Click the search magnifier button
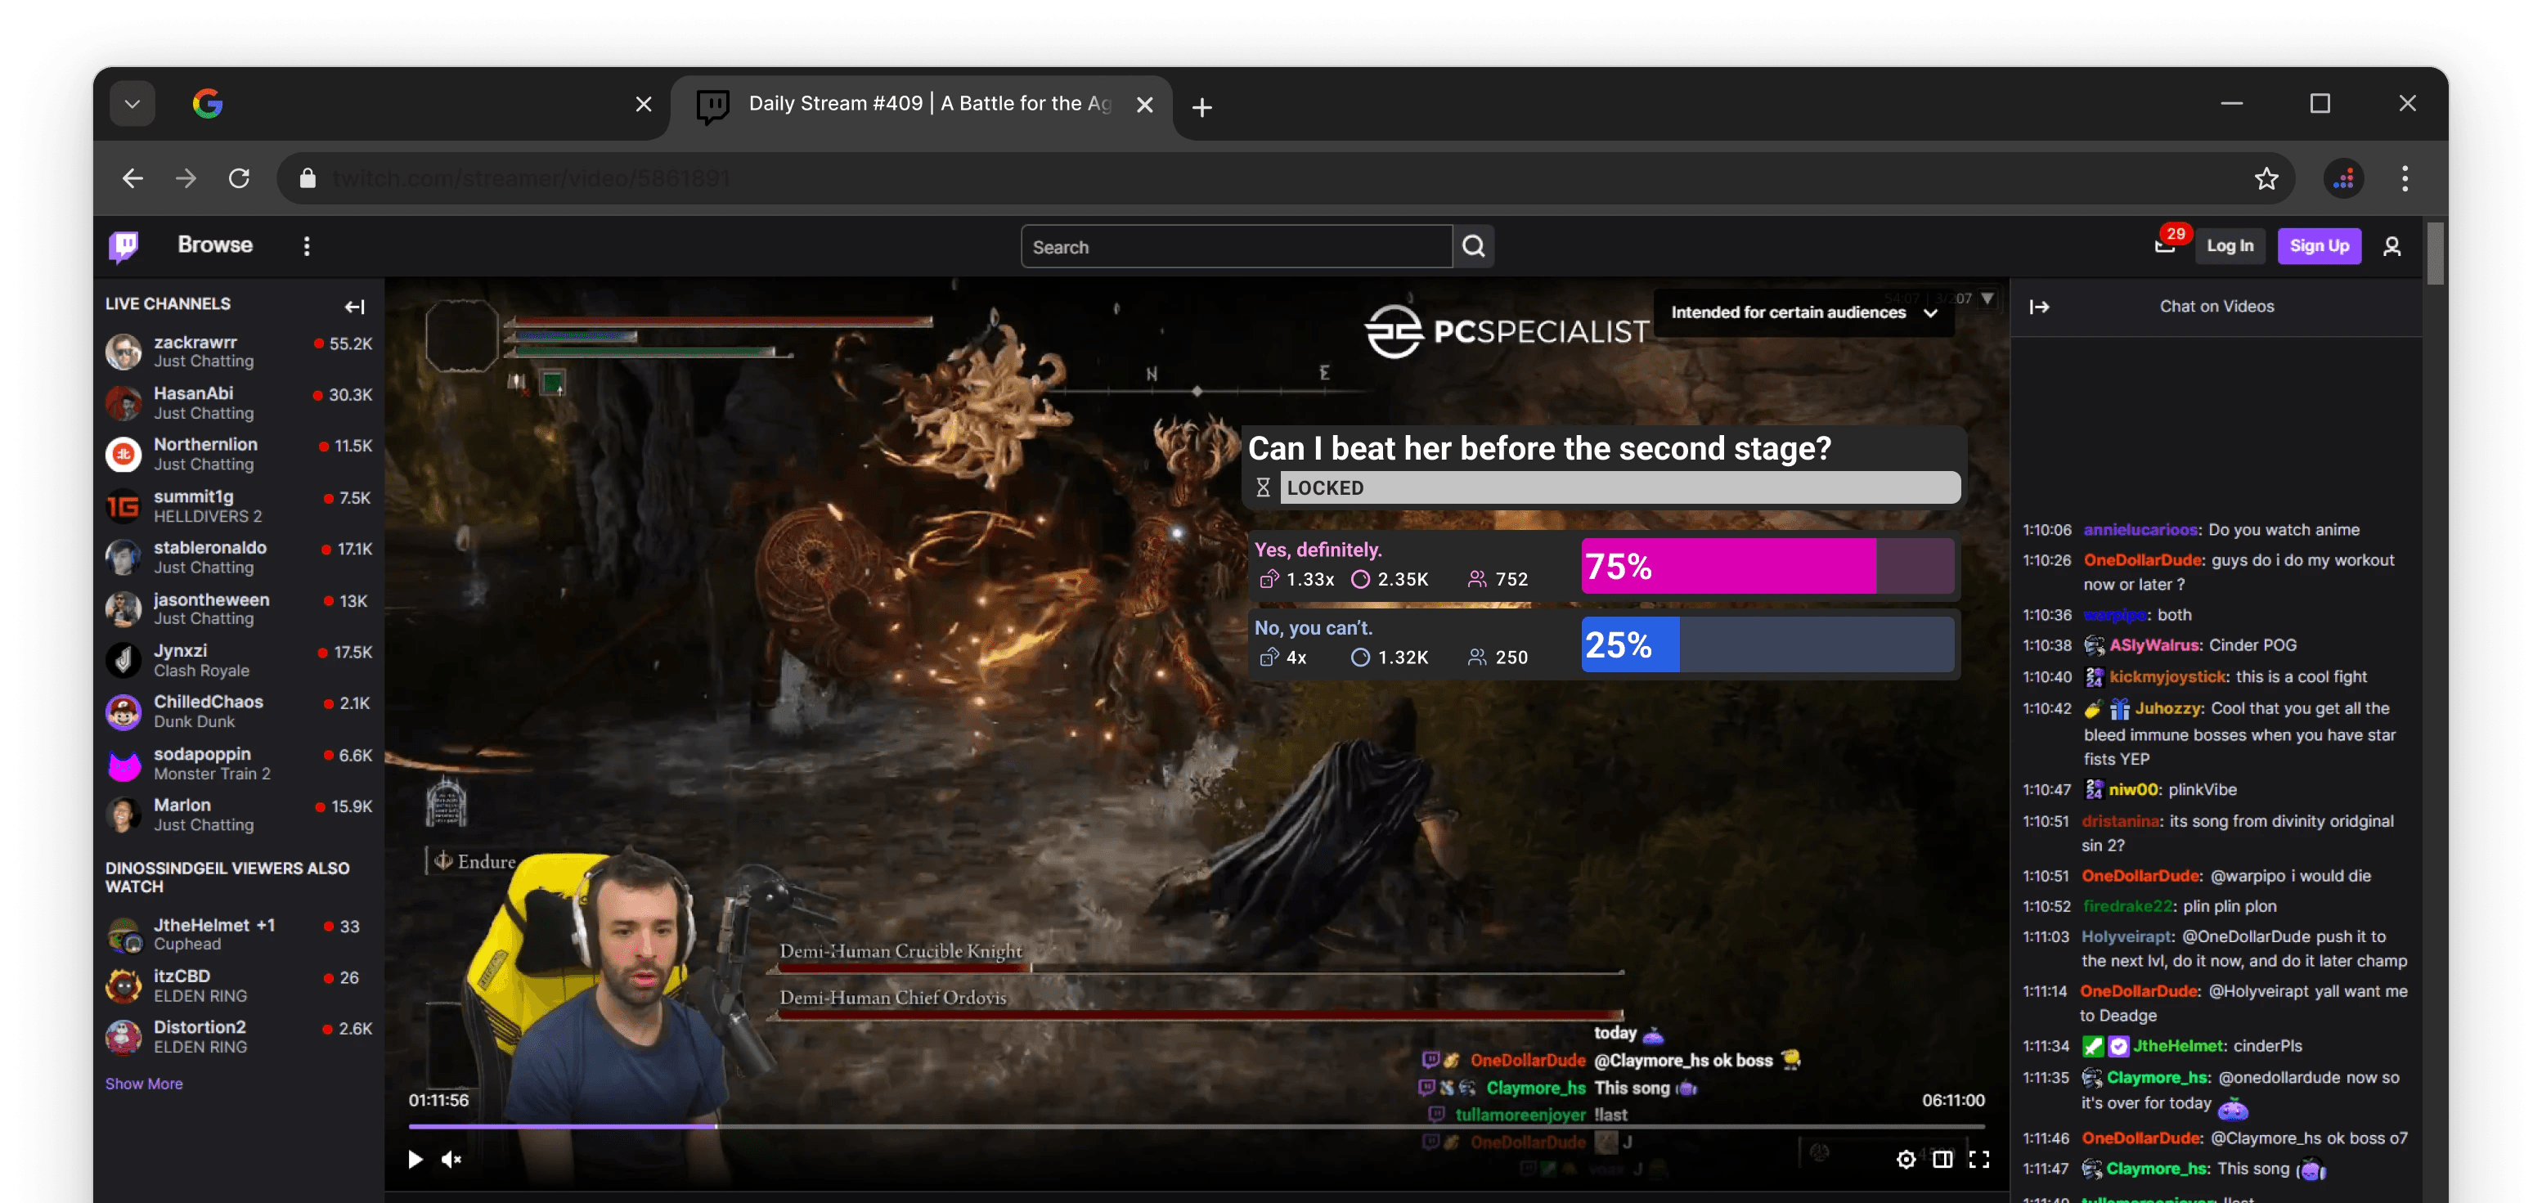Viewport: 2542px width, 1203px height. click(1473, 247)
